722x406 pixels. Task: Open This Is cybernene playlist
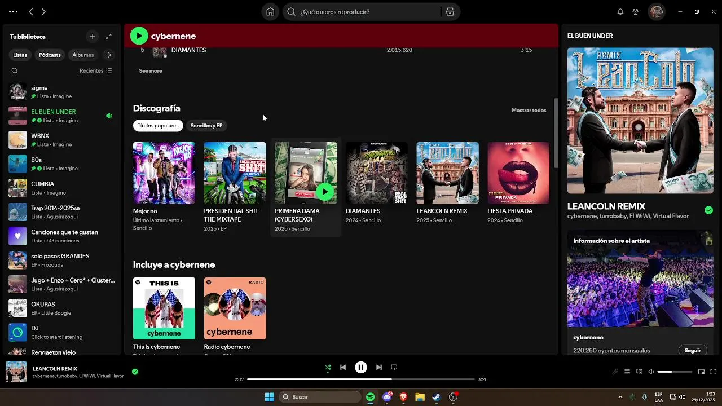pyautogui.click(x=164, y=308)
